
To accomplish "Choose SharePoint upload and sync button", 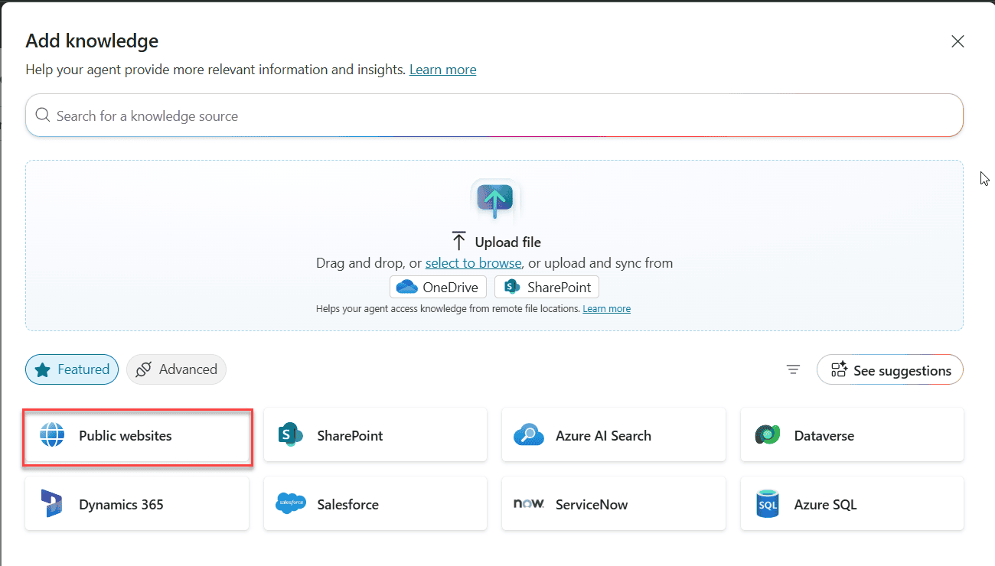I will [547, 287].
